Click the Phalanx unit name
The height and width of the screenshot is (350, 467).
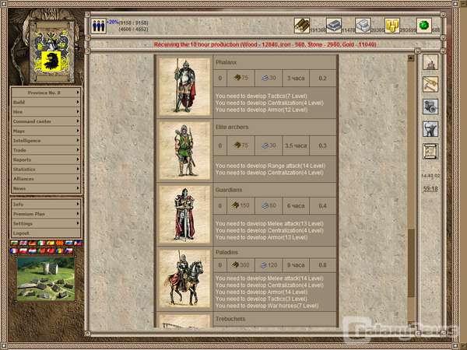pyautogui.click(x=226, y=62)
